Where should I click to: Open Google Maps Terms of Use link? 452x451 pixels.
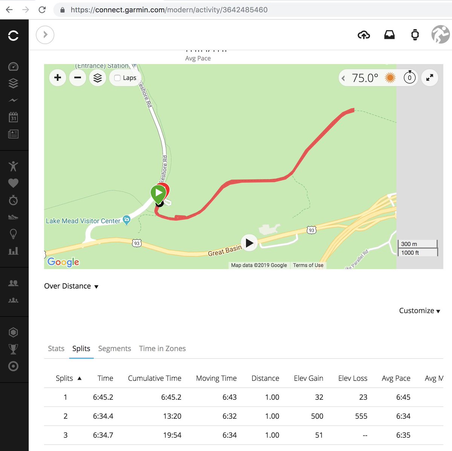308,265
